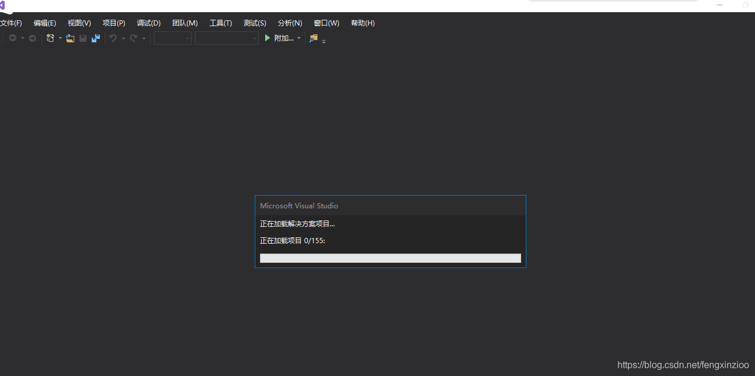Click the find in files icon

click(x=314, y=38)
